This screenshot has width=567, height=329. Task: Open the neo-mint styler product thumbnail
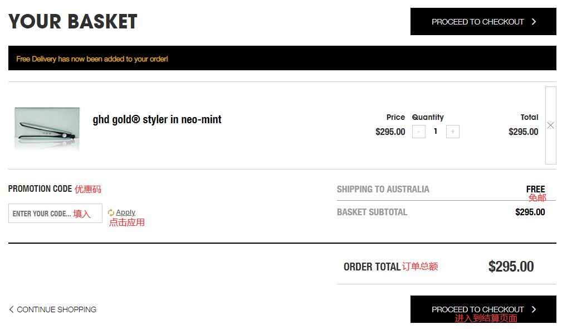coord(47,128)
